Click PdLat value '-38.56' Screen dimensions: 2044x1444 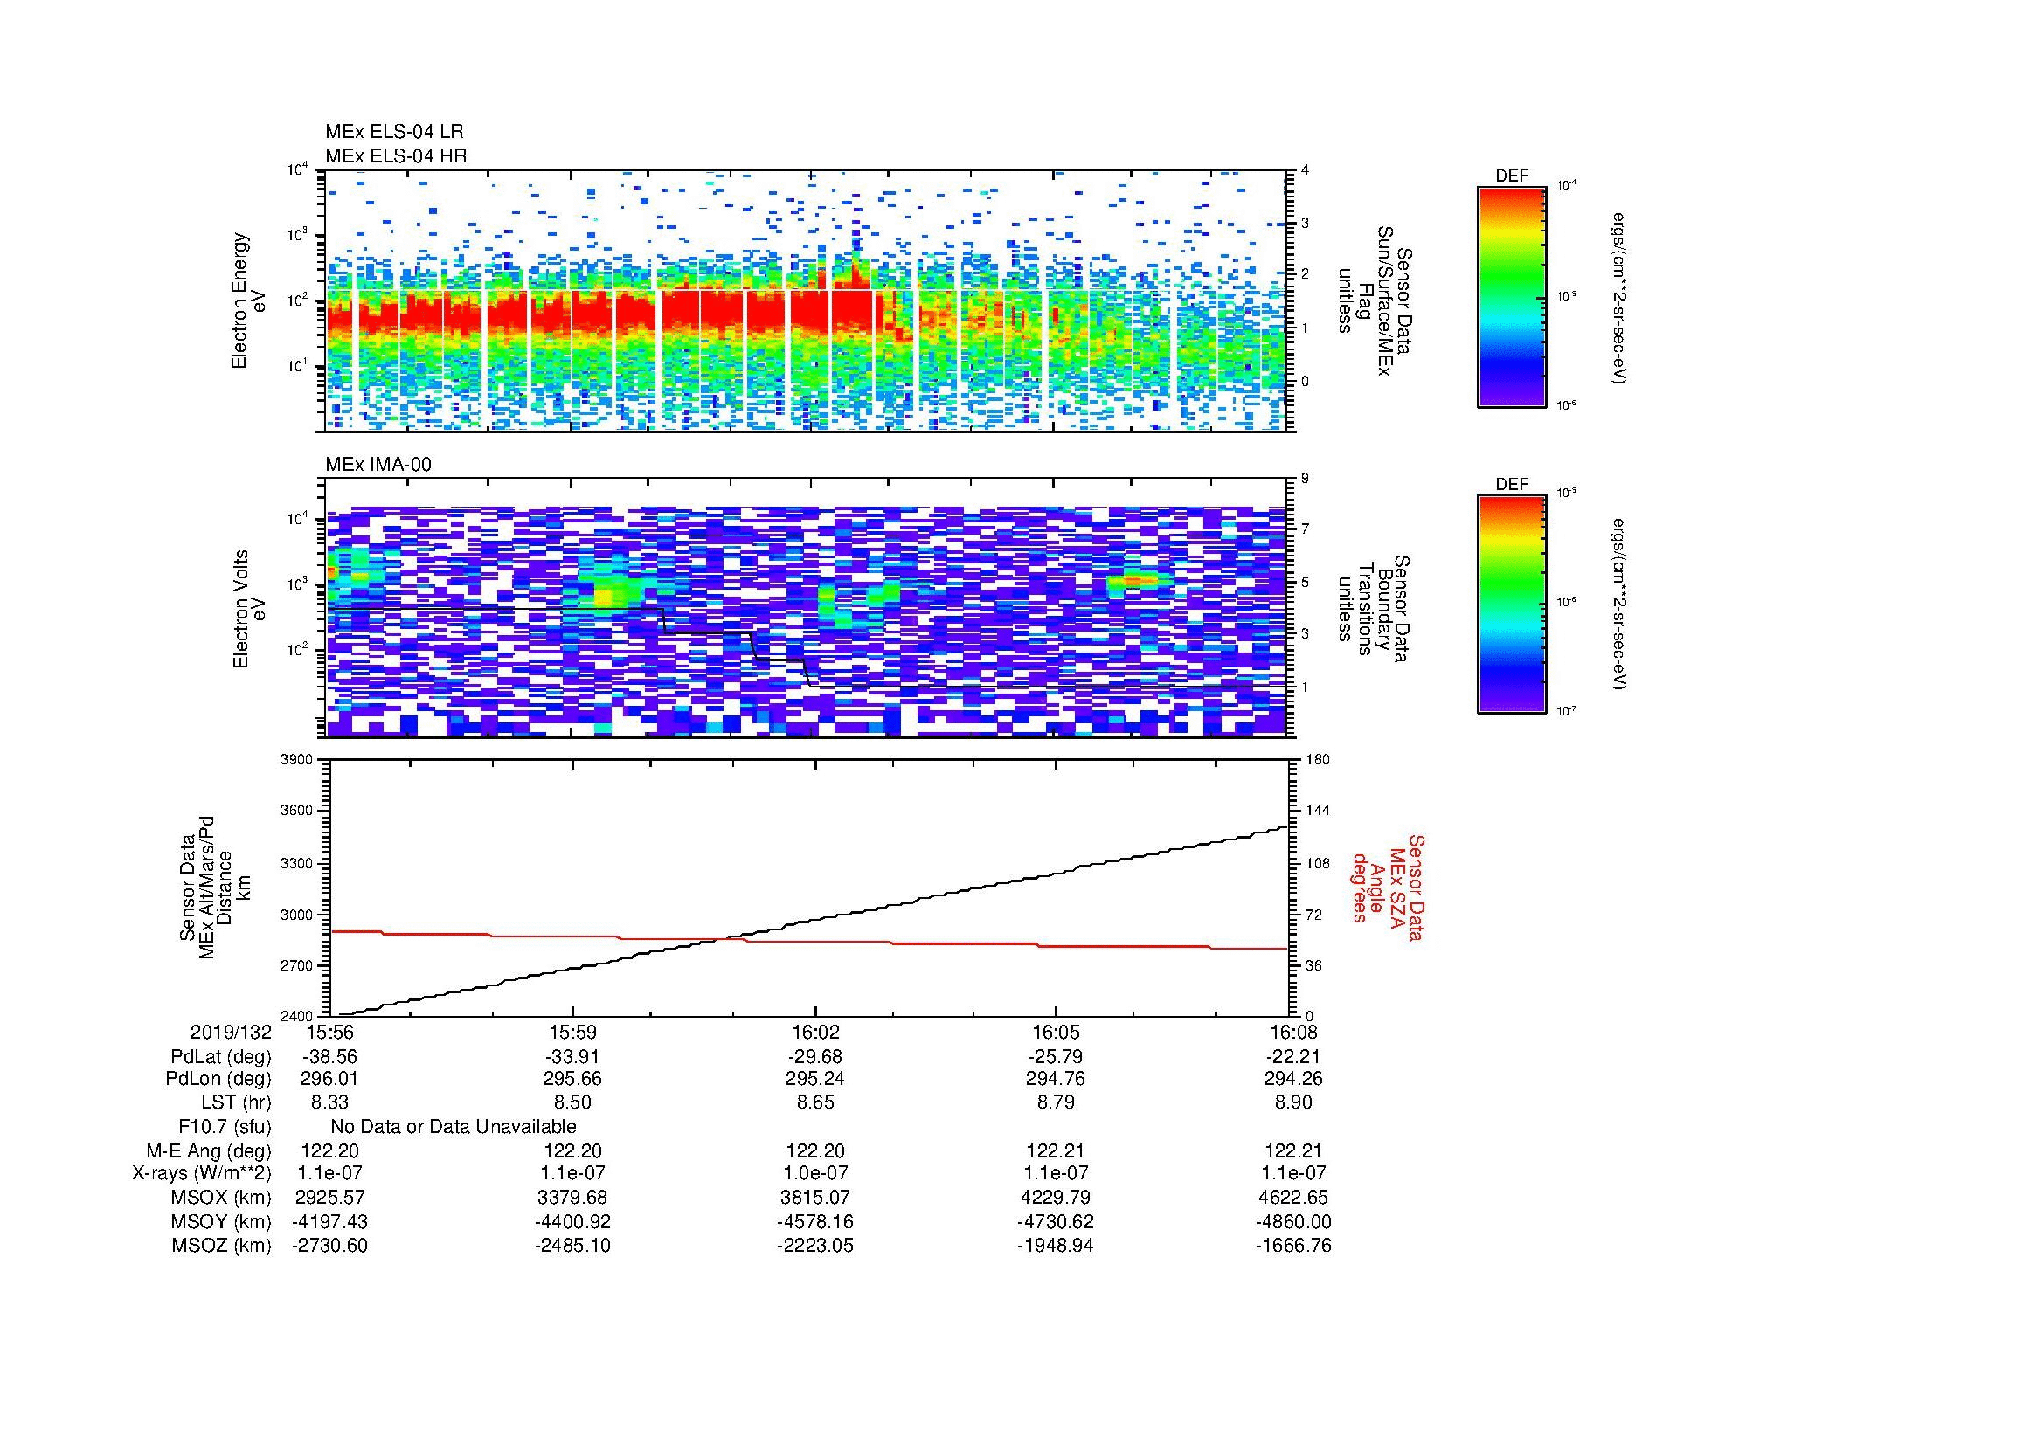329,1057
